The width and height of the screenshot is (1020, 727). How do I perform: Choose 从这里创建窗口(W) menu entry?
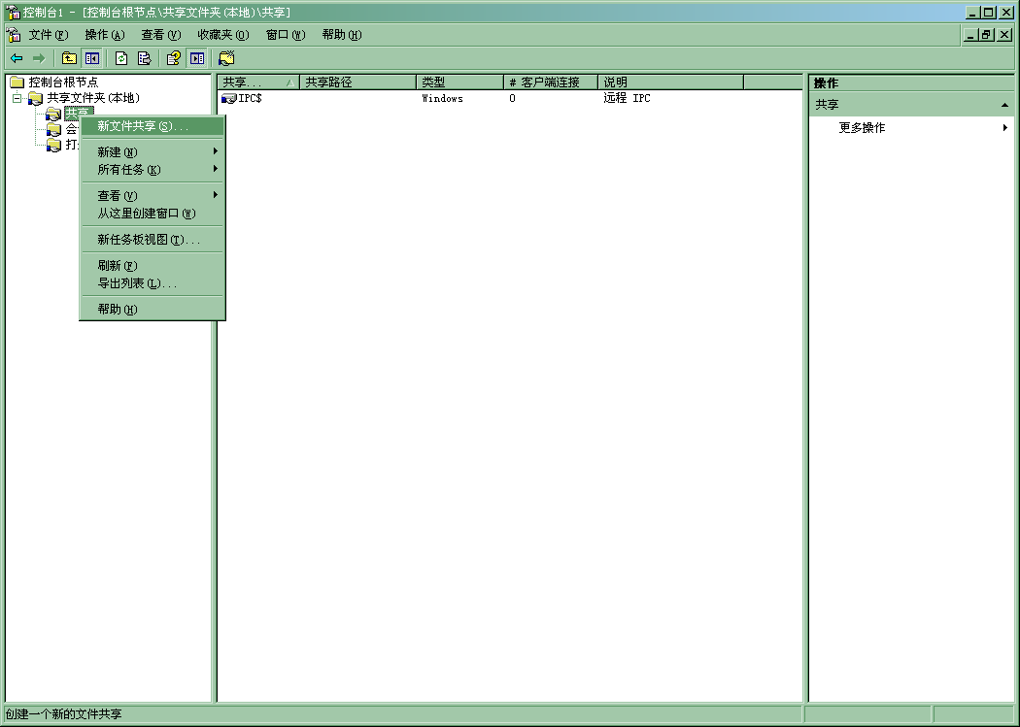153,214
